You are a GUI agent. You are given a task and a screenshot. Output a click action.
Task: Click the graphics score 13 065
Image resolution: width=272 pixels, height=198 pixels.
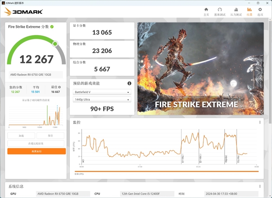click(102, 33)
